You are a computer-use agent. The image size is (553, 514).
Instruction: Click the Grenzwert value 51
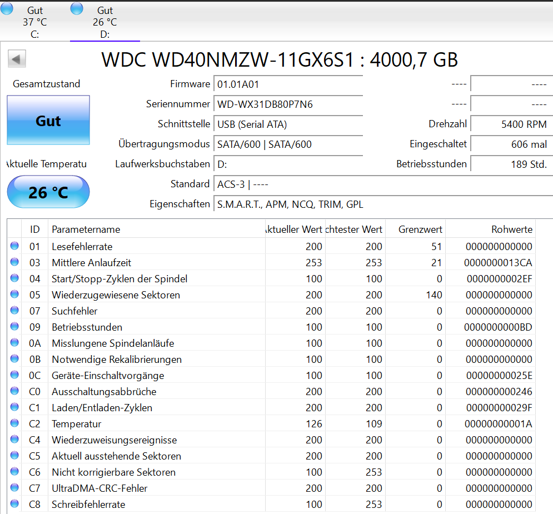437,246
